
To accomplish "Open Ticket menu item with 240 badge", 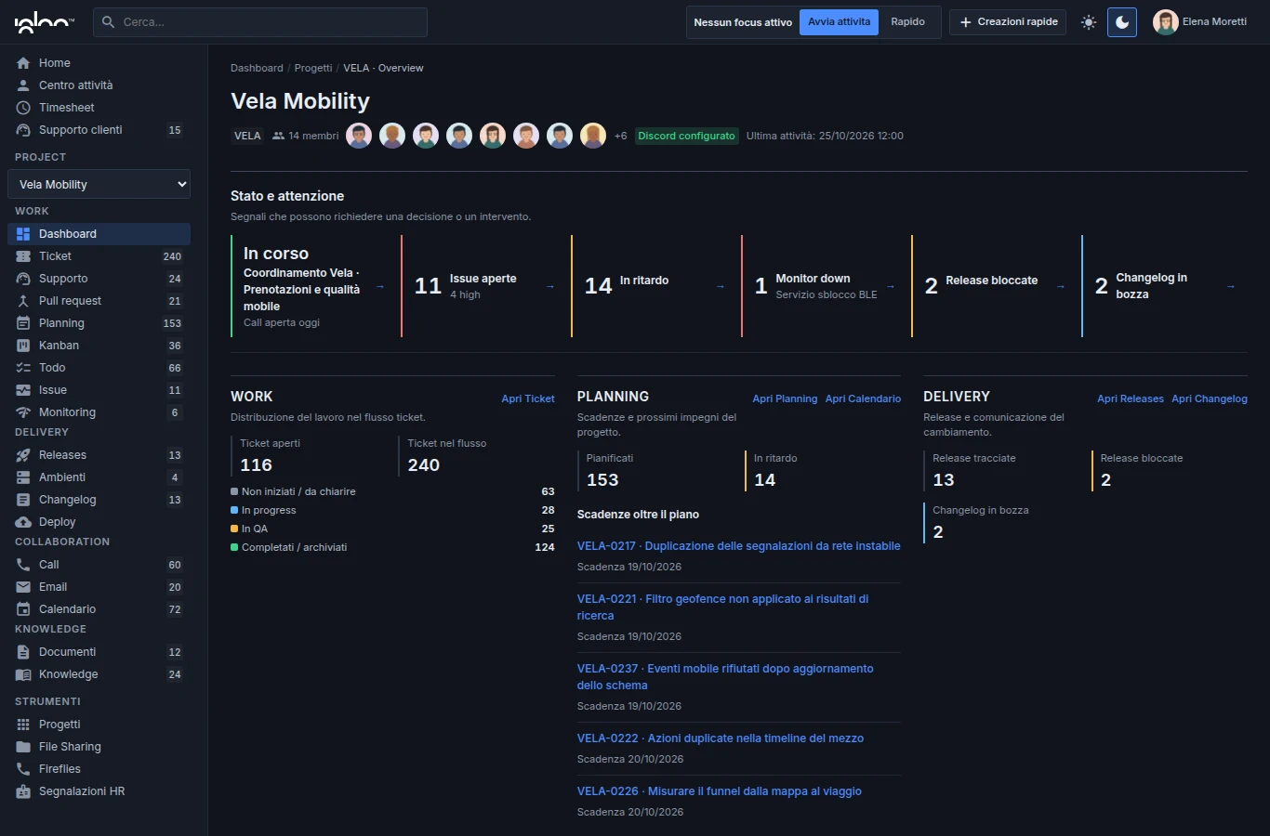I will point(99,256).
